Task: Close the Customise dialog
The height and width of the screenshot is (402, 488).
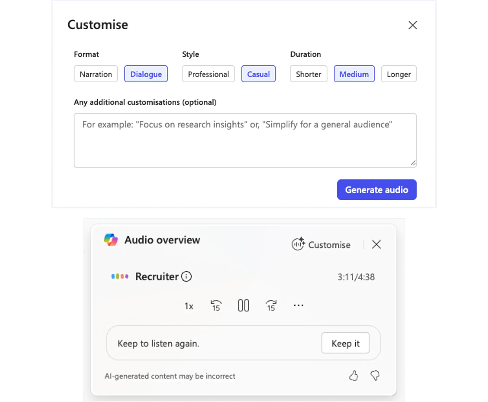Action: pos(413,25)
